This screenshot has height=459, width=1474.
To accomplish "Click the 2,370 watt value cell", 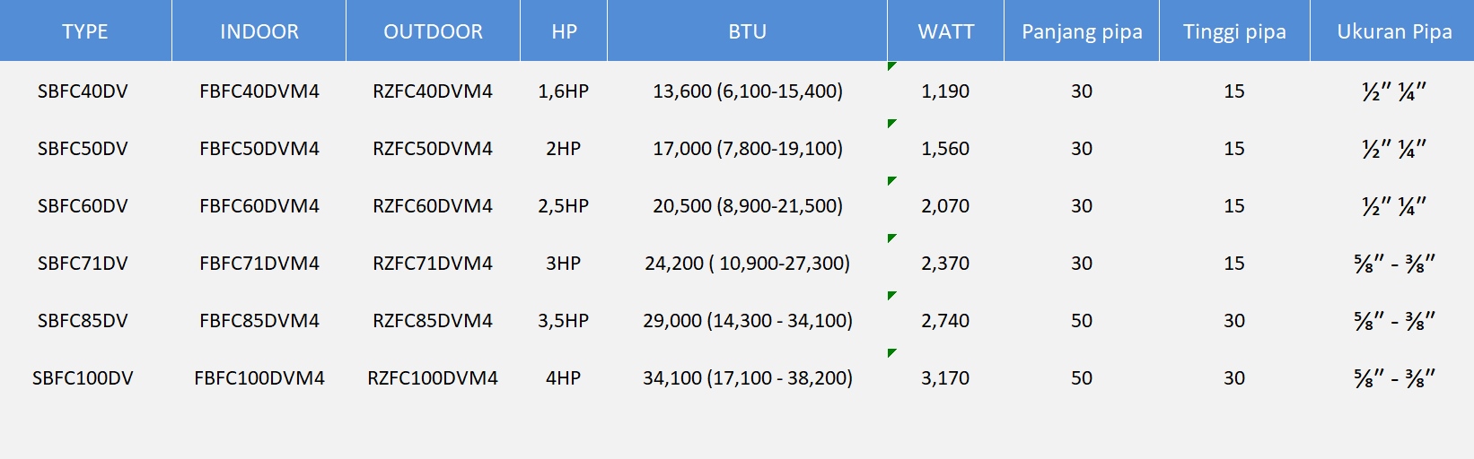I will 945,264.
